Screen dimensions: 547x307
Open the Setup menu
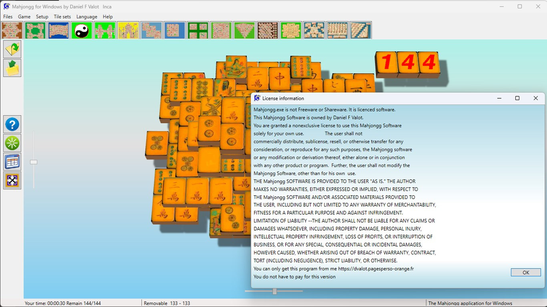pos(42,17)
